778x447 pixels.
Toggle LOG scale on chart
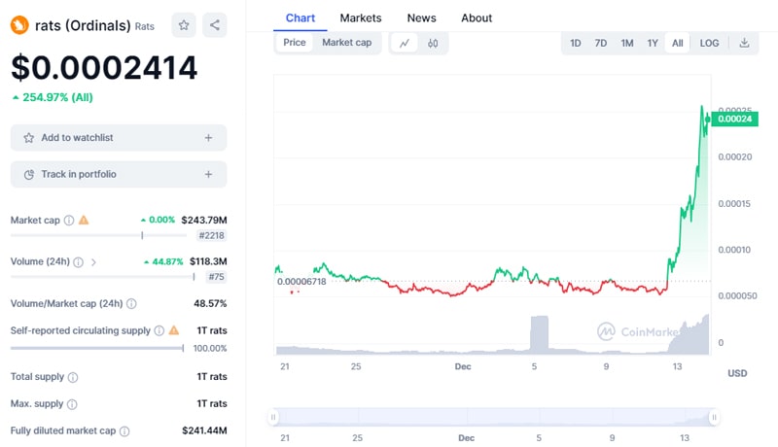pyautogui.click(x=709, y=43)
